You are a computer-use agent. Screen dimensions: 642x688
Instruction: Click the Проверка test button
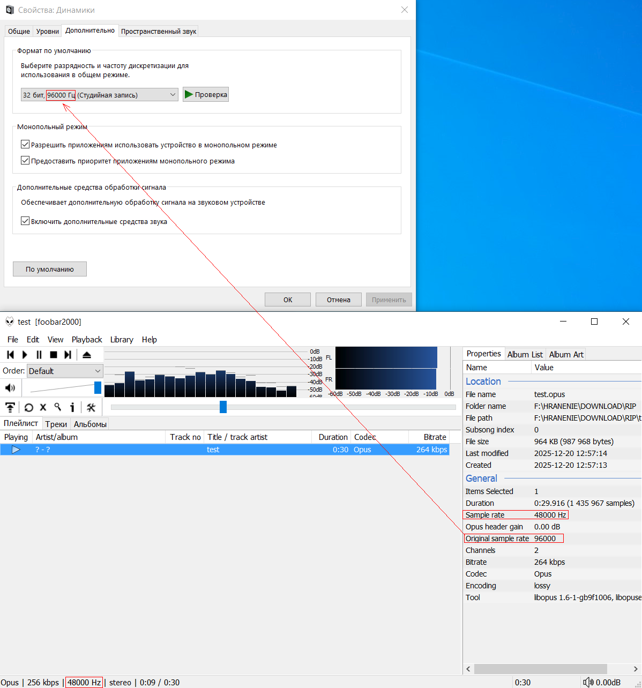tap(206, 95)
